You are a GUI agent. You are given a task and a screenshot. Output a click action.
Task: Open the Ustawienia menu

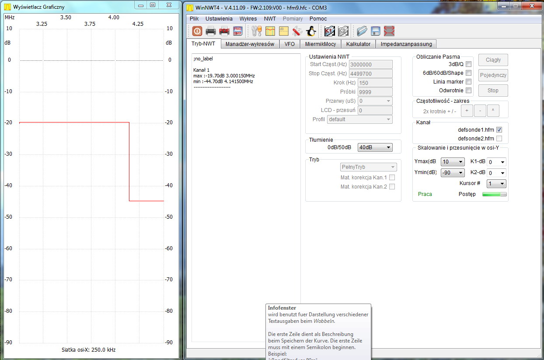click(x=219, y=19)
